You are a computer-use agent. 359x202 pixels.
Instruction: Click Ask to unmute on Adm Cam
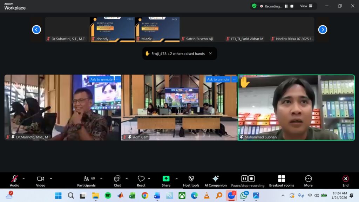218,79
